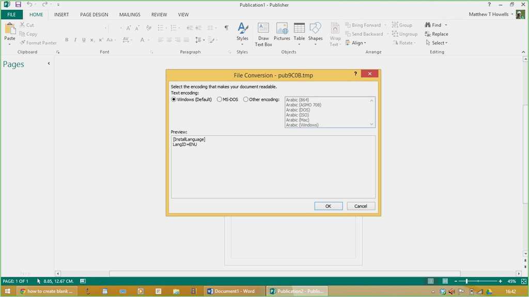Viewport: 529px width, 297px height.
Task: Click the Save icon in quick access toolbar
Action: pos(18,5)
